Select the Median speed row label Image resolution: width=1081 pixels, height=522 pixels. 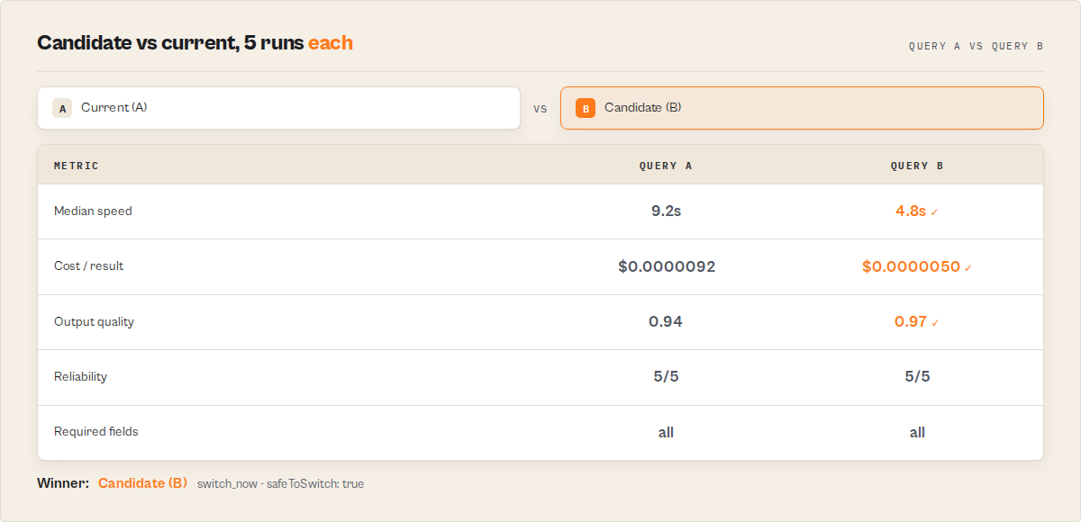pos(93,211)
